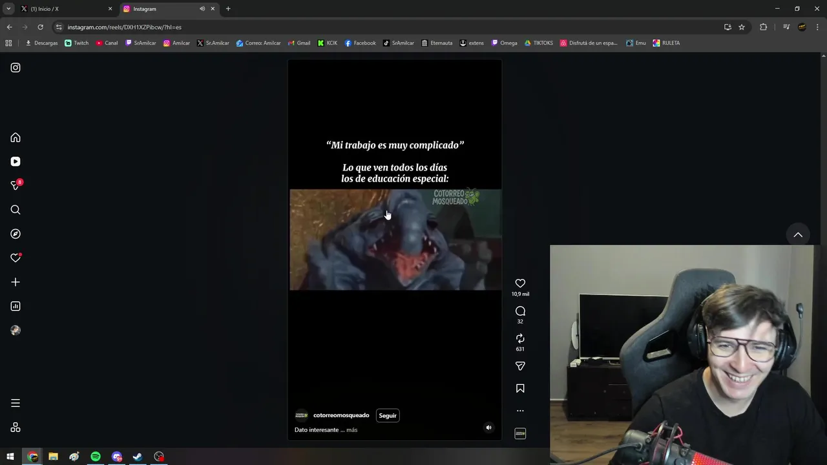Viewport: 827px width, 465px height.
Task: Go to Instagram Home feed
Action: click(16, 138)
